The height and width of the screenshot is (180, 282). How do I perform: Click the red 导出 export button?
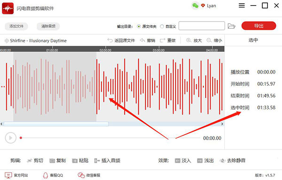258,26
